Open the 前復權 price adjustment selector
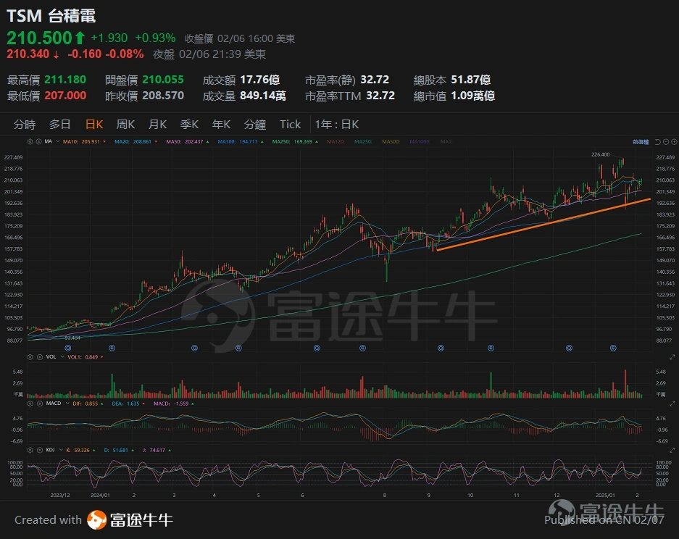Image resolution: width=679 pixels, height=539 pixels. [x=641, y=142]
